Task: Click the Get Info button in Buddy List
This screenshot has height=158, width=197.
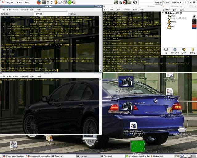Action: [175, 51]
